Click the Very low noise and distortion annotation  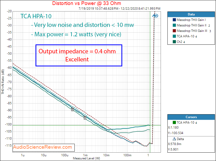pos(83,25)
